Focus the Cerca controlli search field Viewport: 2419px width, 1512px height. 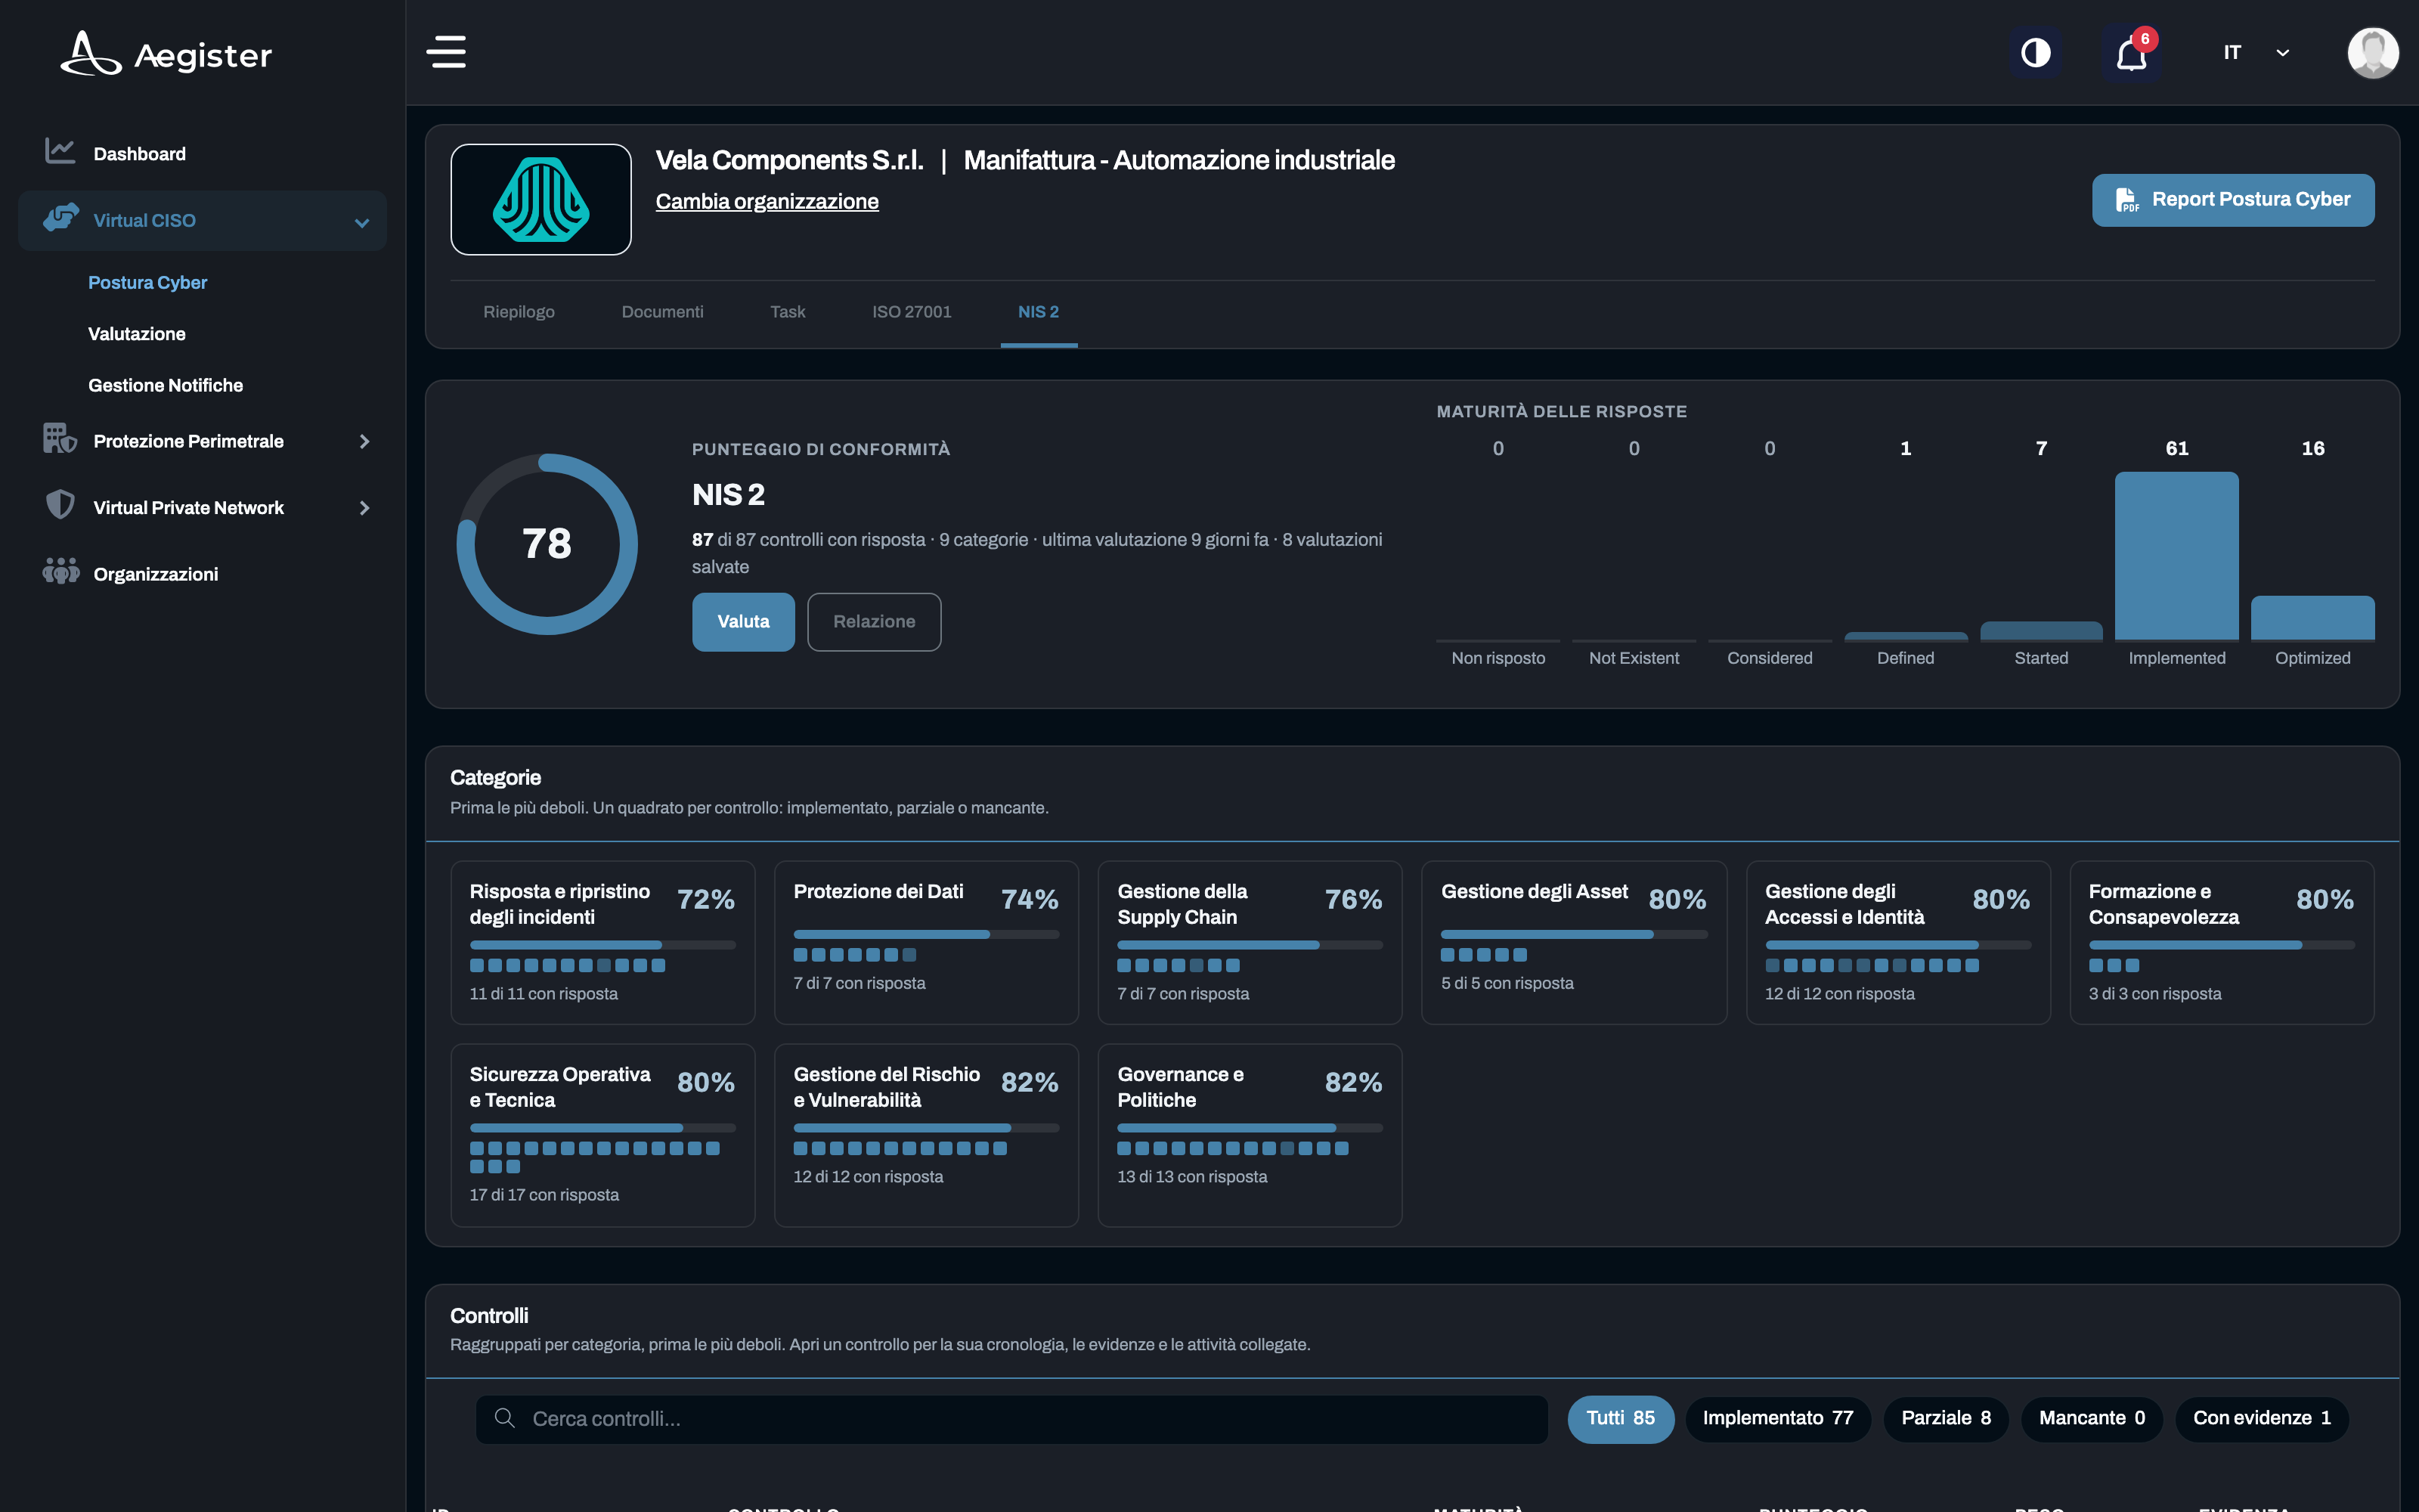click(x=1011, y=1419)
